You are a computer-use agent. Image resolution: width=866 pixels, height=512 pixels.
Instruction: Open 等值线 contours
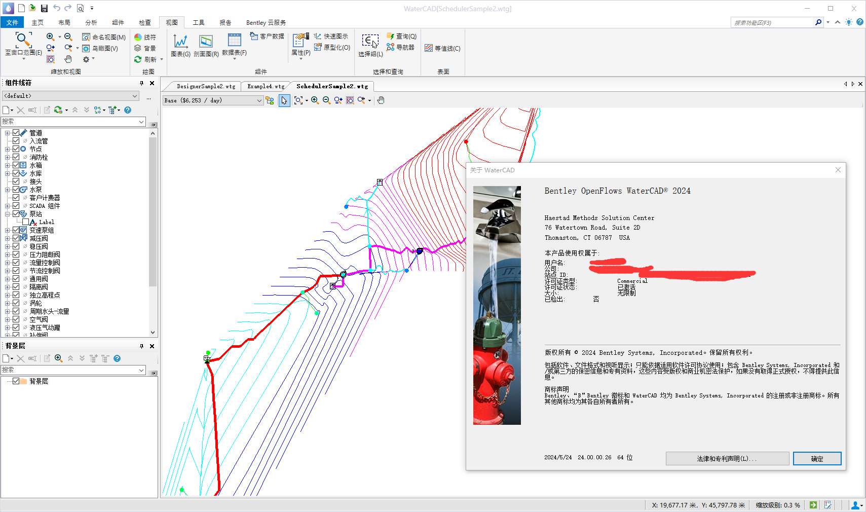(x=442, y=48)
